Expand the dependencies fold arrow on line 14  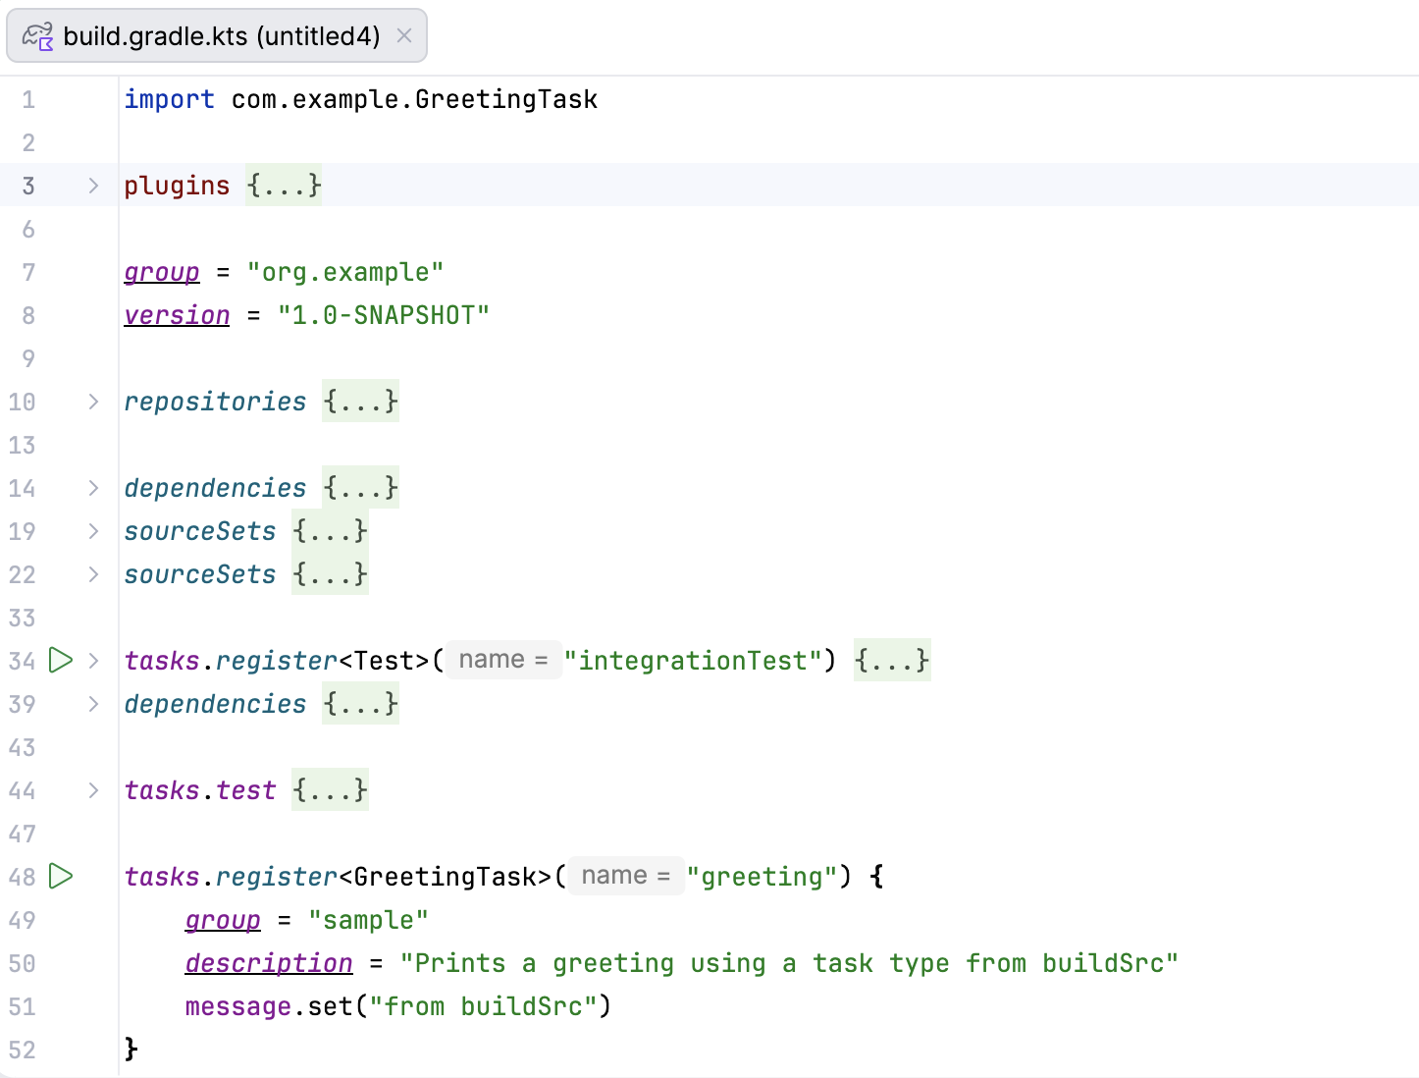coord(93,488)
